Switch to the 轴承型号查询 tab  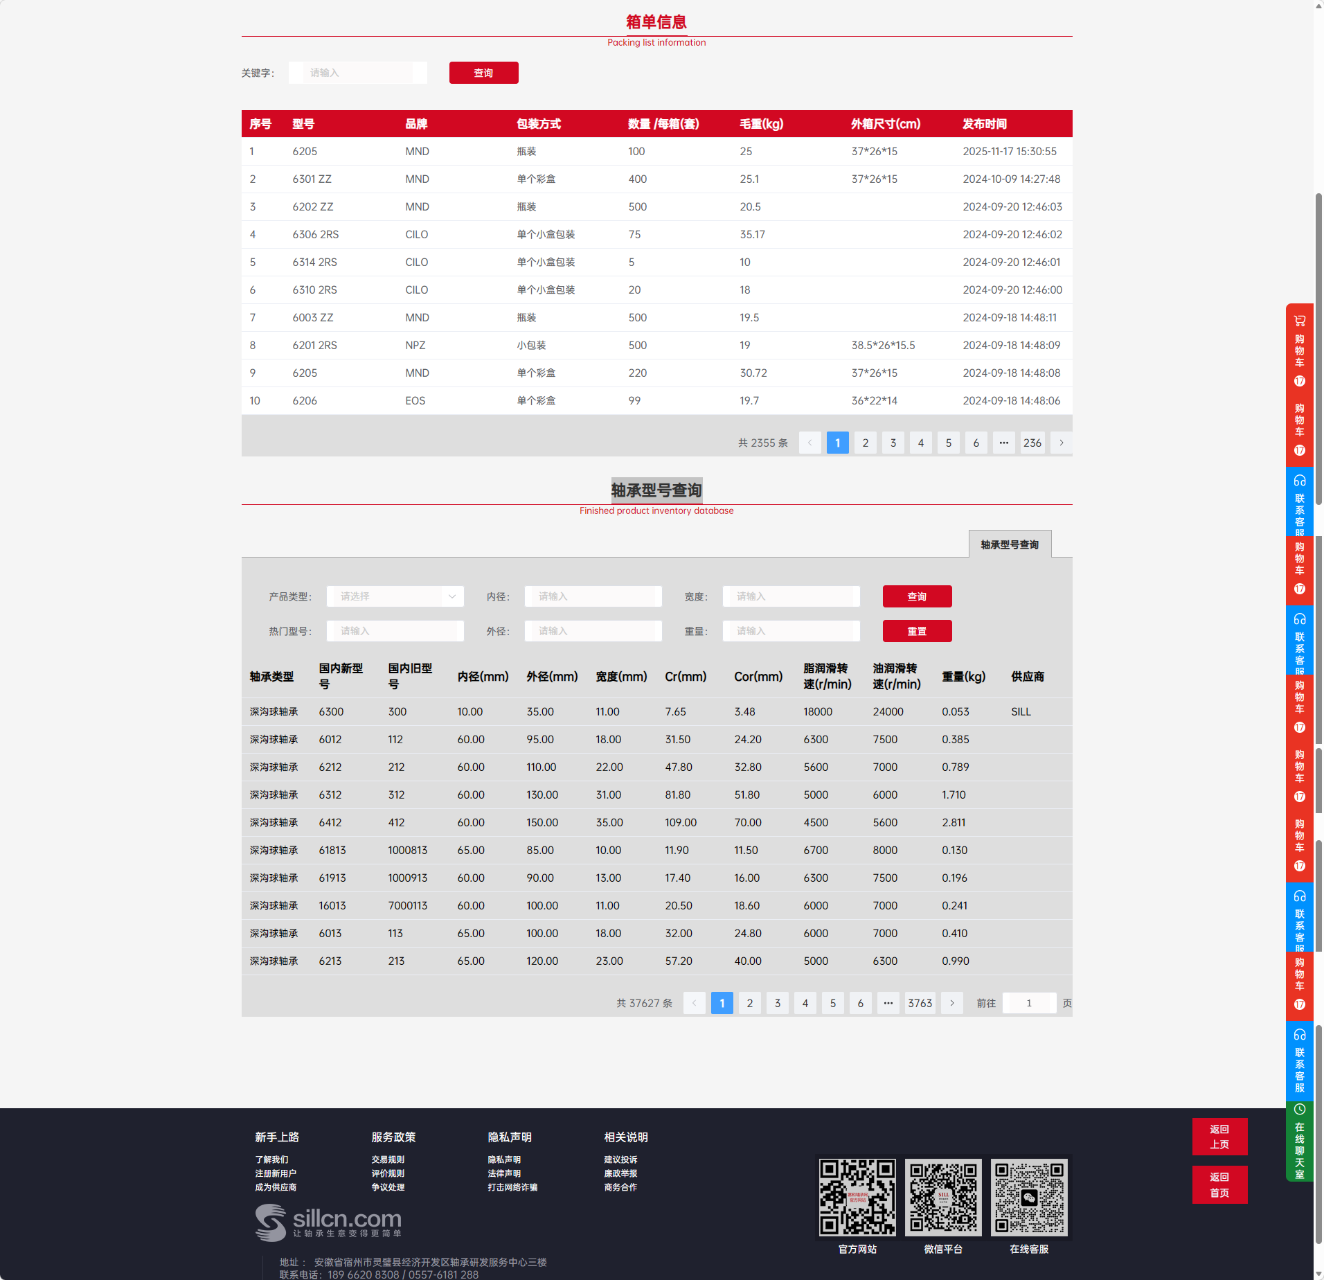tap(1009, 544)
